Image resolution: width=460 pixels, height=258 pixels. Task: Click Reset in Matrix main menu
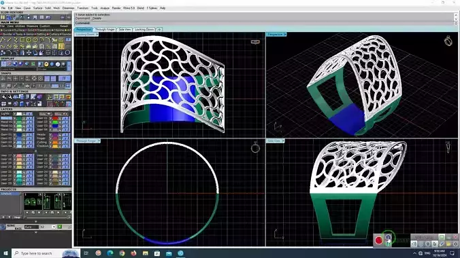pos(64,26)
